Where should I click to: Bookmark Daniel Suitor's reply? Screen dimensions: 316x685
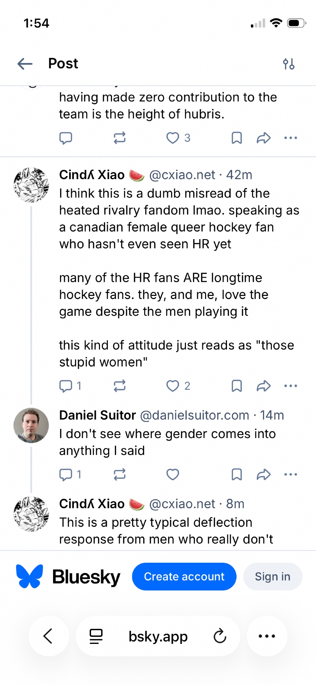pyautogui.click(x=237, y=474)
